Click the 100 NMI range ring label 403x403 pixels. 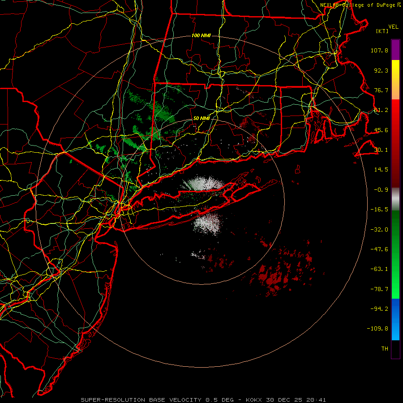(201, 35)
